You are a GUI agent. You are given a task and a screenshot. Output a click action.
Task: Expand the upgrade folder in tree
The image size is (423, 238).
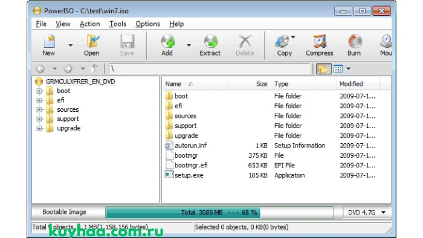coord(39,128)
